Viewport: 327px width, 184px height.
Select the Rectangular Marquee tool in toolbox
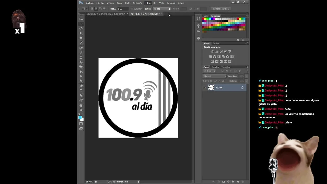click(81, 24)
